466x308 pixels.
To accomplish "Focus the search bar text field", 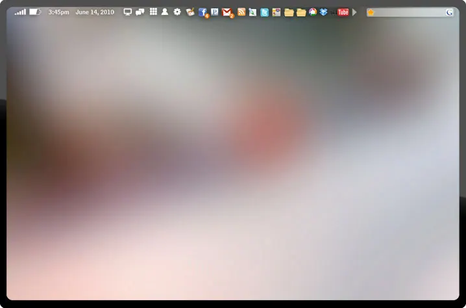I will (x=410, y=12).
